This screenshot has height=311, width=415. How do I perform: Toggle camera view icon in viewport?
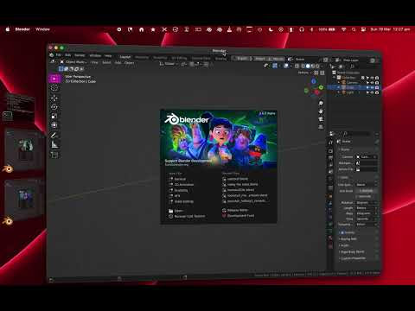click(321, 119)
